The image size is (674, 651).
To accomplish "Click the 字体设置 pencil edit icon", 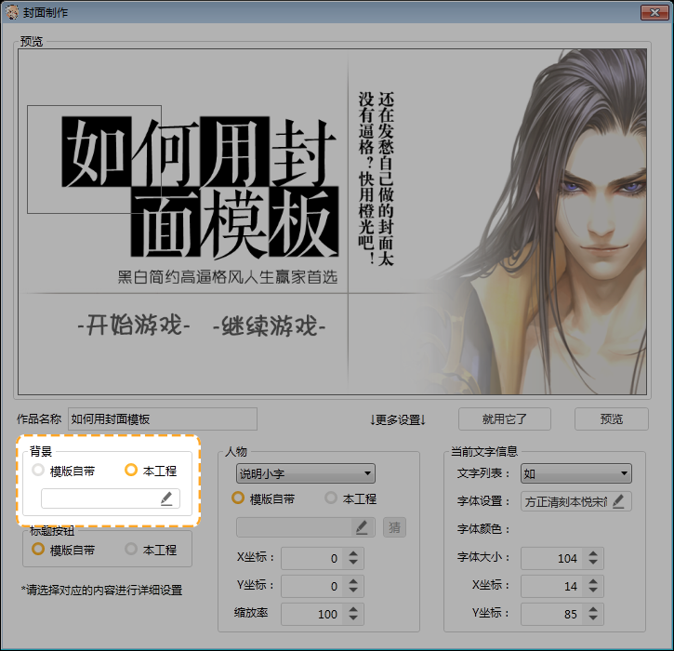I will coord(617,501).
